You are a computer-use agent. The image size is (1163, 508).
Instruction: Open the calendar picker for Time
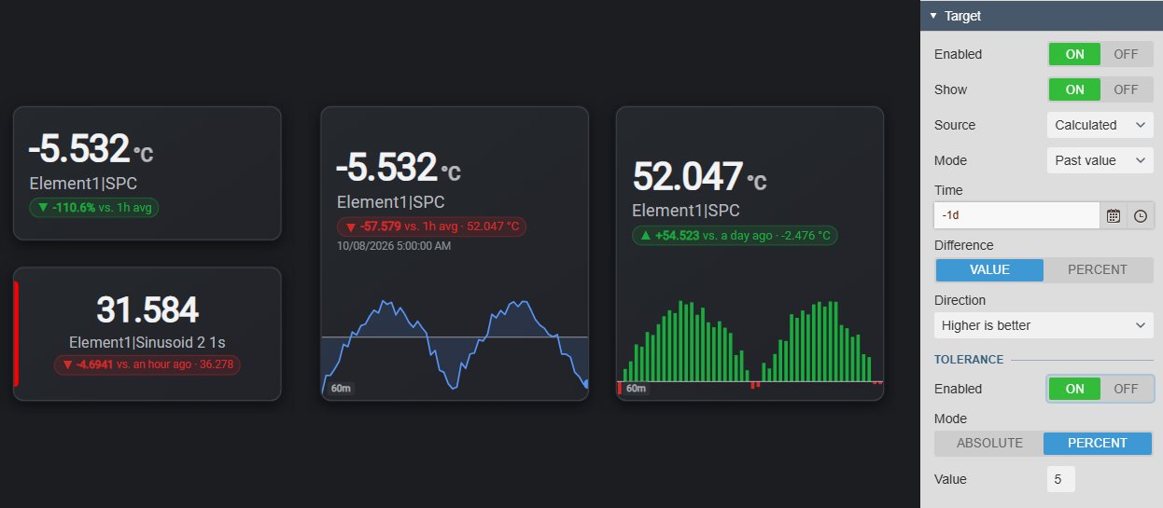(x=1113, y=215)
